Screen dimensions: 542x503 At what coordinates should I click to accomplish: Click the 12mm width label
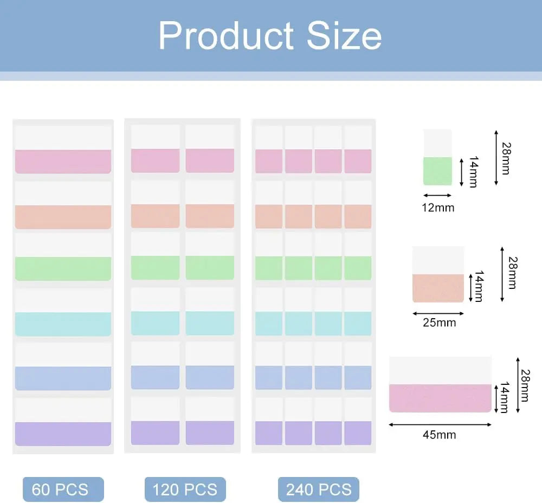tap(438, 208)
